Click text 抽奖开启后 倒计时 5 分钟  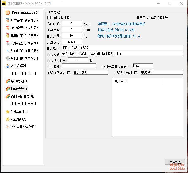coord(116,30)
